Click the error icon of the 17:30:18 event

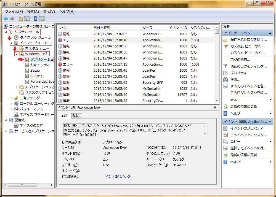(x=60, y=40)
